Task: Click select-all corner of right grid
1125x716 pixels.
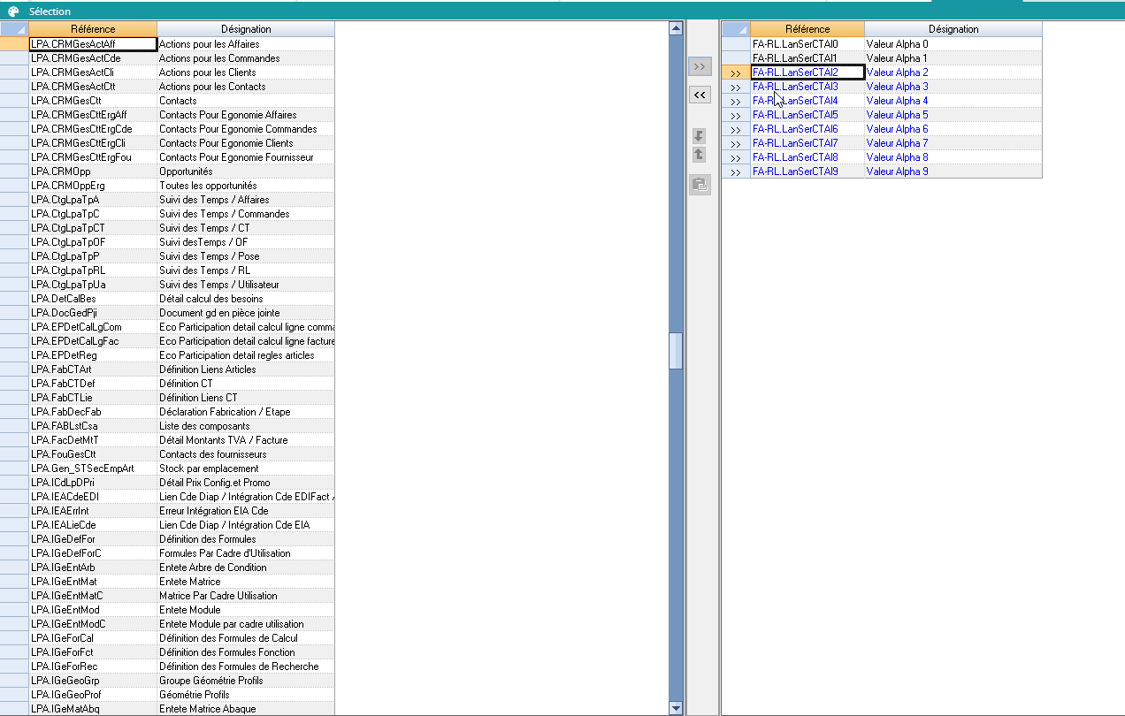Action: click(736, 29)
